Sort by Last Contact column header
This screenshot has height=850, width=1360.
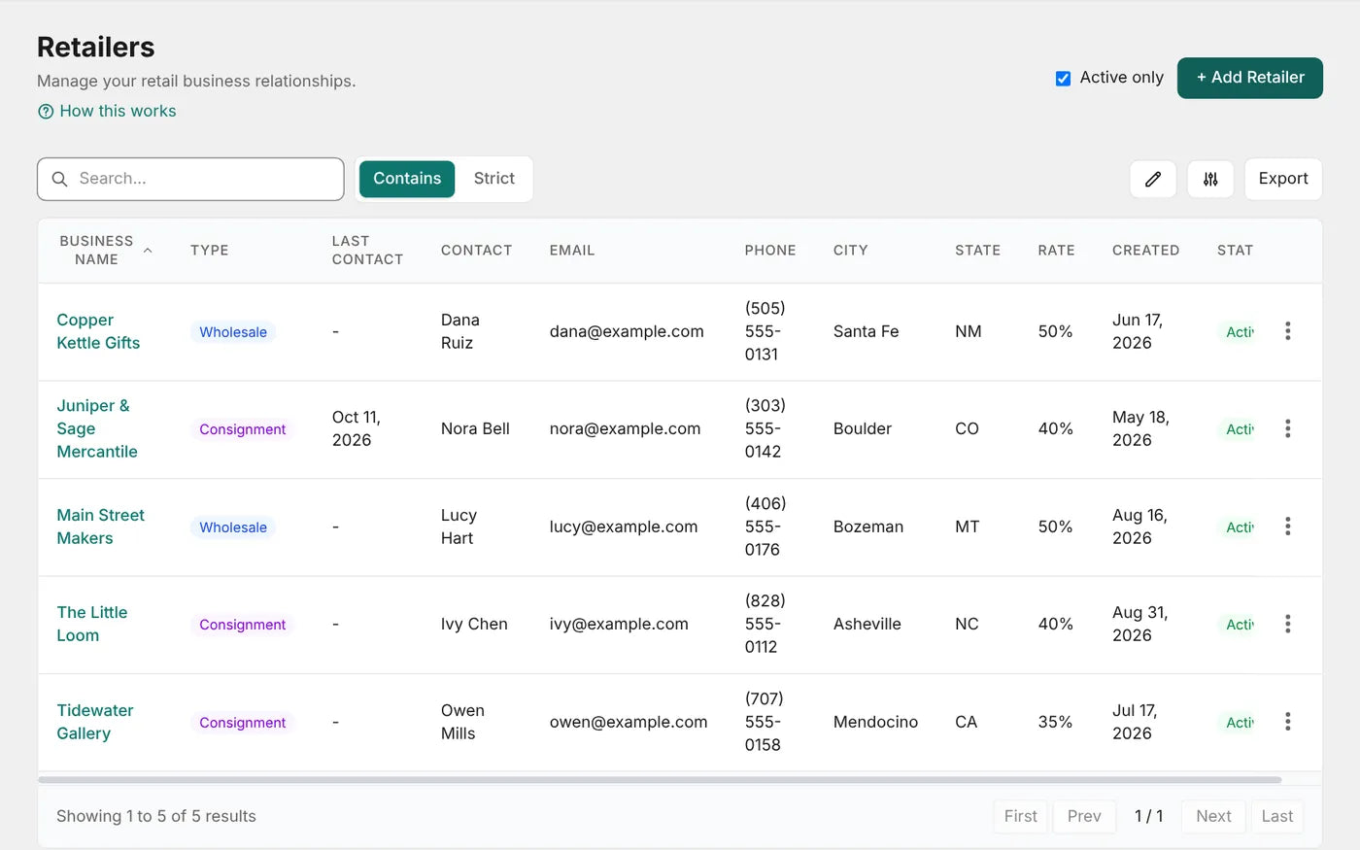367,251
